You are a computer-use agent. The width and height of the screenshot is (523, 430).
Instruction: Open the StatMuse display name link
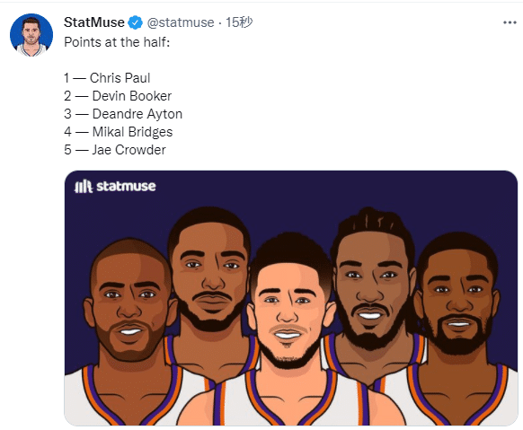click(94, 22)
